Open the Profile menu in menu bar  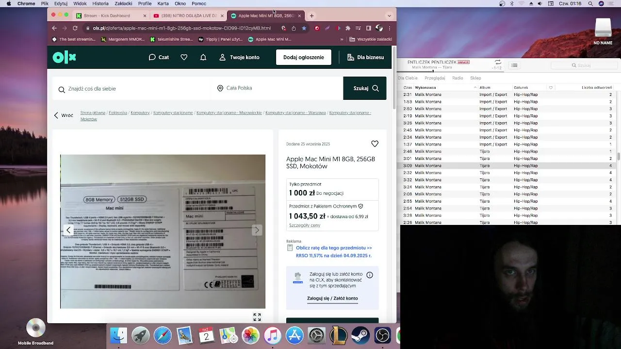pyautogui.click(x=145, y=3)
